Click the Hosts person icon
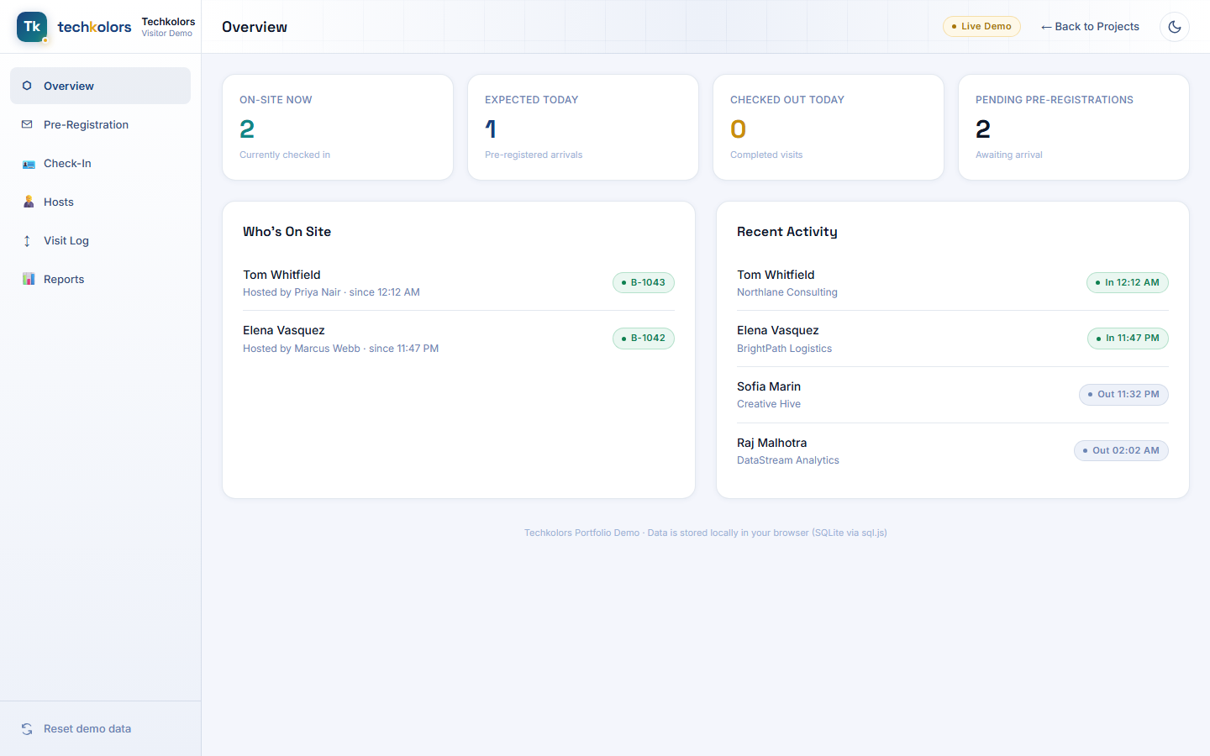Image resolution: width=1210 pixels, height=756 pixels. pos(28,202)
